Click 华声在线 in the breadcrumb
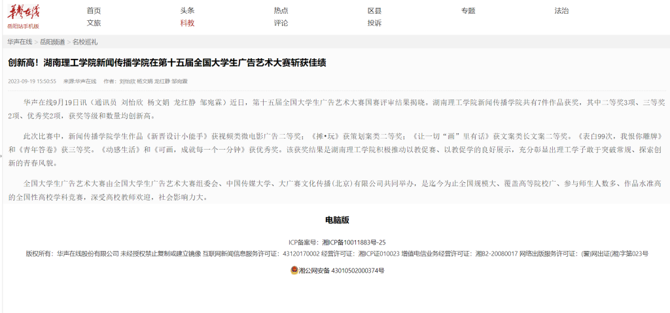Viewport: 670px width, 313px height. click(20, 42)
